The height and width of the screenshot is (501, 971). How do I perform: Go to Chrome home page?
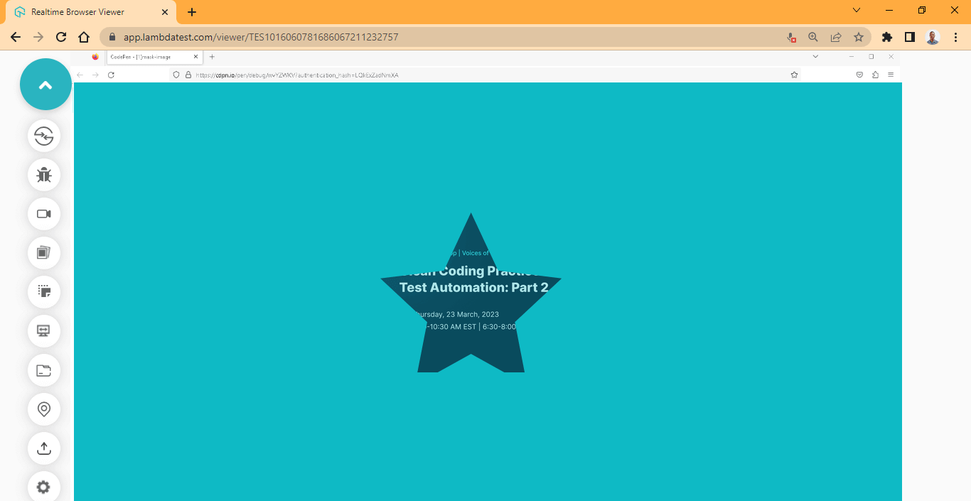[84, 37]
